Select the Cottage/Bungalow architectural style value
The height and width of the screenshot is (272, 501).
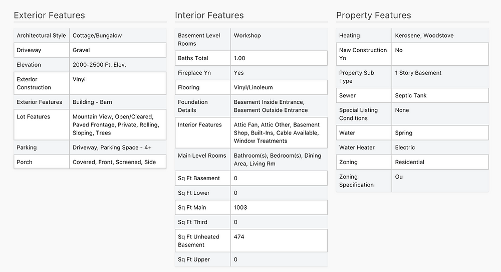pos(97,36)
